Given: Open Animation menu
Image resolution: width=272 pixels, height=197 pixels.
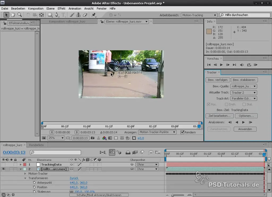Looking at the screenshot, I should pos(75,9).
